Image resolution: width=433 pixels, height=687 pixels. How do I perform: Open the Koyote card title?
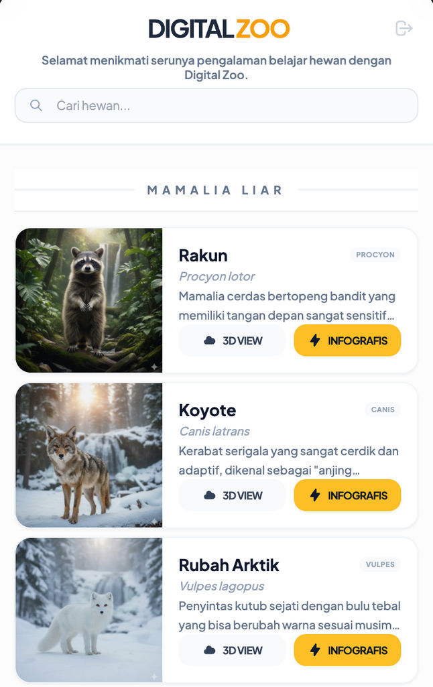click(207, 411)
